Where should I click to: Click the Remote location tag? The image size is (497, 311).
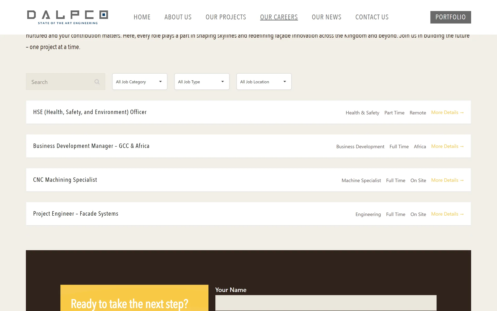tap(418, 113)
